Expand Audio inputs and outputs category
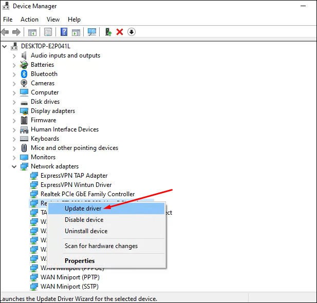317x303 pixels. [x=14, y=56]
